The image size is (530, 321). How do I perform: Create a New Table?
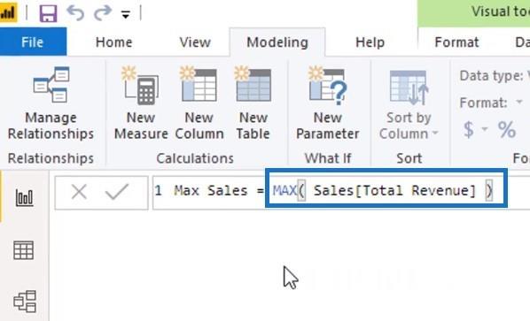point(253,103)
